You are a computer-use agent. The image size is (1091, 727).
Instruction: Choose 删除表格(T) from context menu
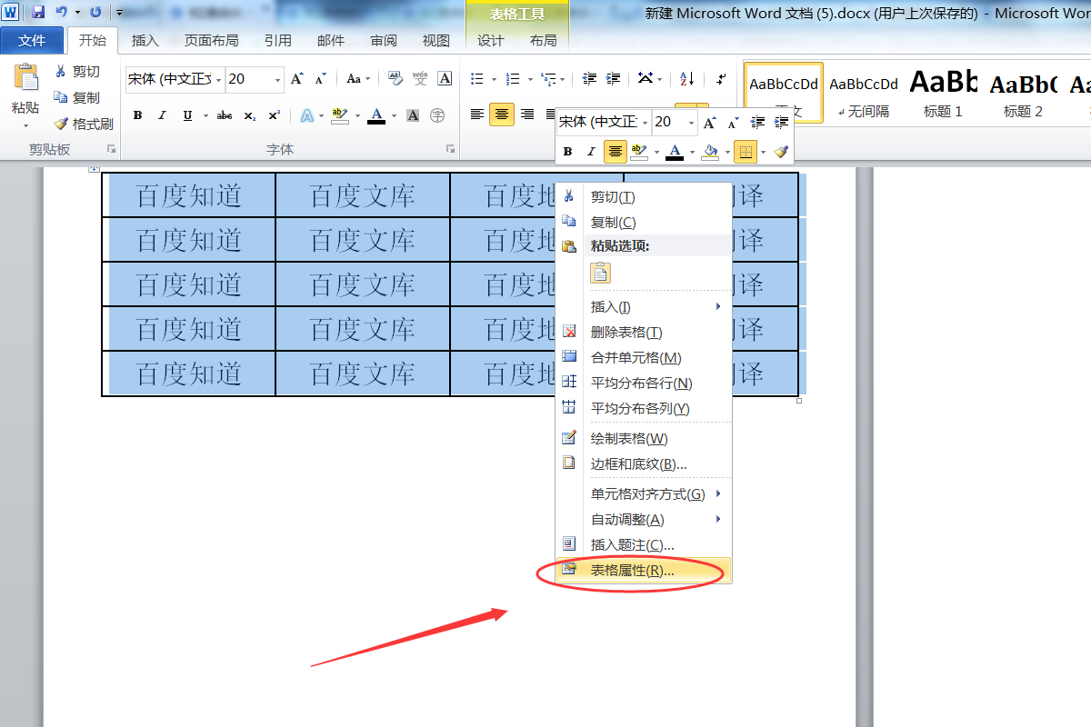(x=644, y=333)
